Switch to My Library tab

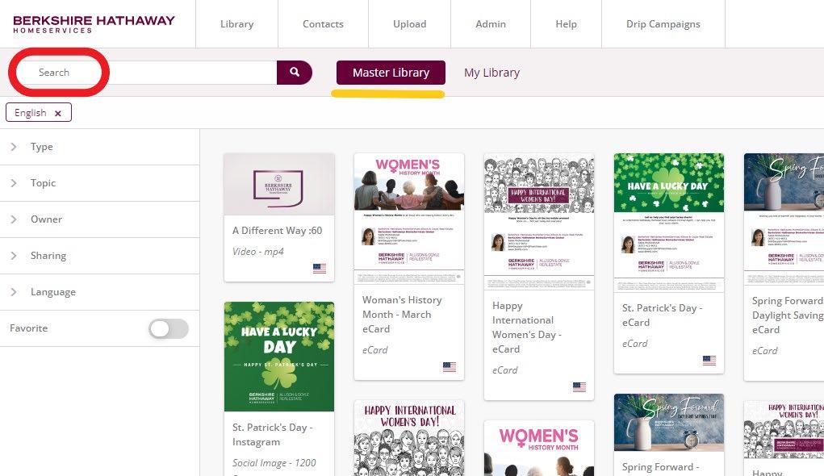tap(491, 73)
